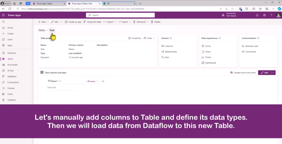Expand the purple Edit button chevron
The width and height of the screenshot is (282, 144).
coord(273,73)
